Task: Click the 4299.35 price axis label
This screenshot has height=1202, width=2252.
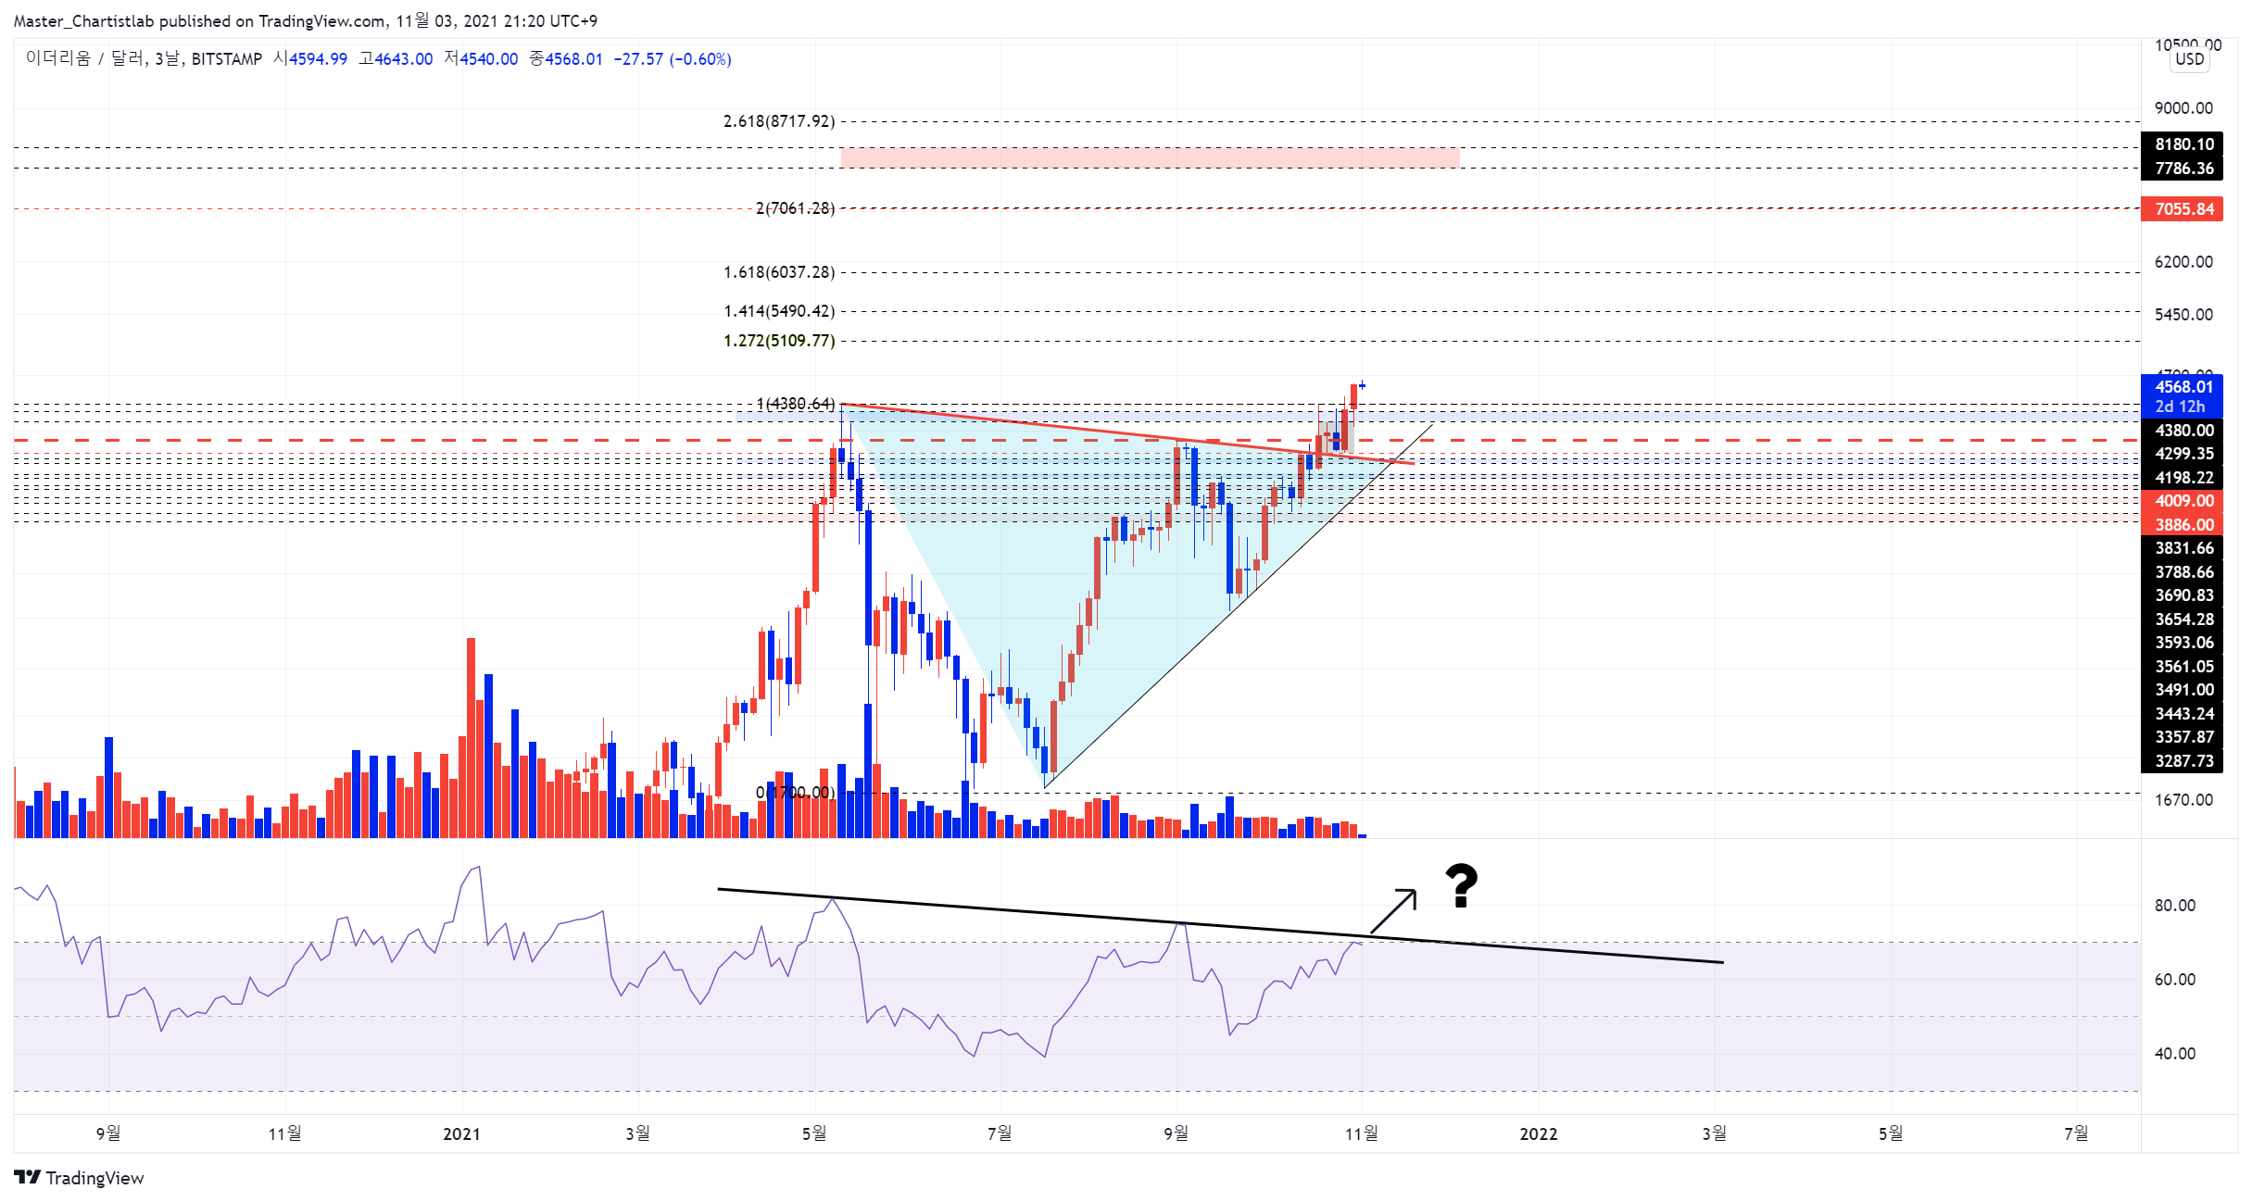Action: tap(2183, 454)
